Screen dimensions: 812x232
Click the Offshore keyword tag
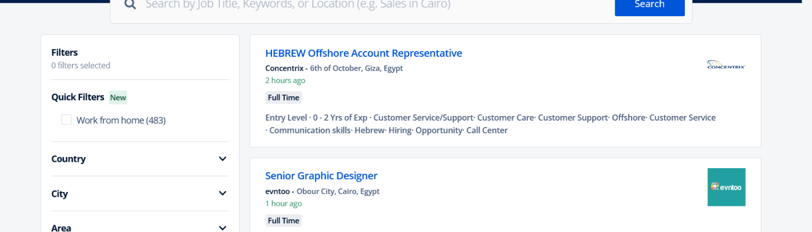pyautogui.click(x=628, y=118)
